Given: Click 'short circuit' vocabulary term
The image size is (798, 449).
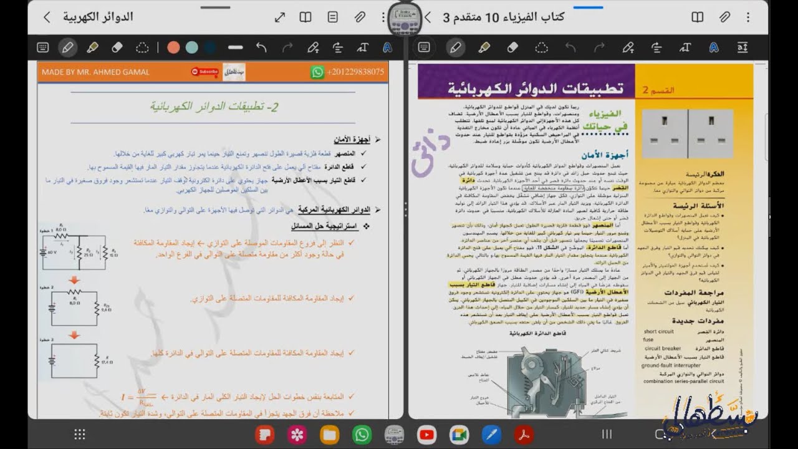Looking at the screenshot, I should click(x=659, y=332).
